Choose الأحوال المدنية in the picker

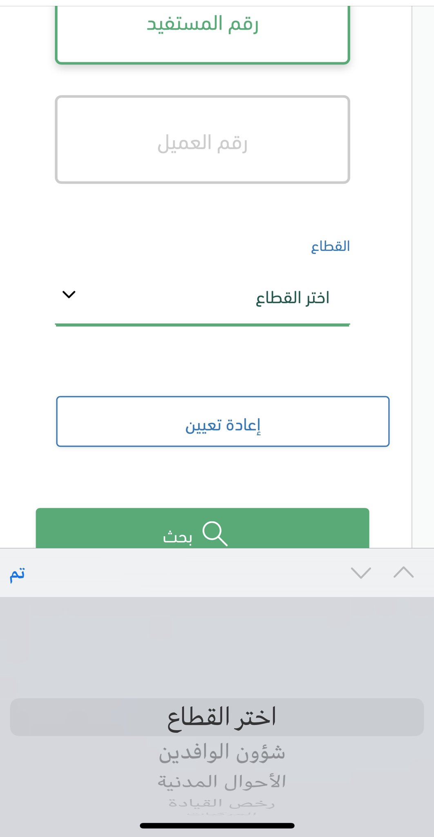coord(221,781)
